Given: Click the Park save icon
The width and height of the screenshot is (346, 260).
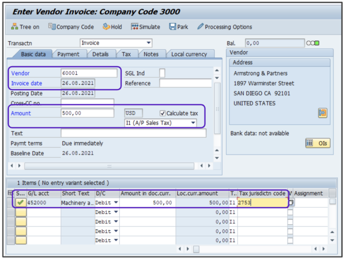Looking at the screenshot, I should (173, 27).
